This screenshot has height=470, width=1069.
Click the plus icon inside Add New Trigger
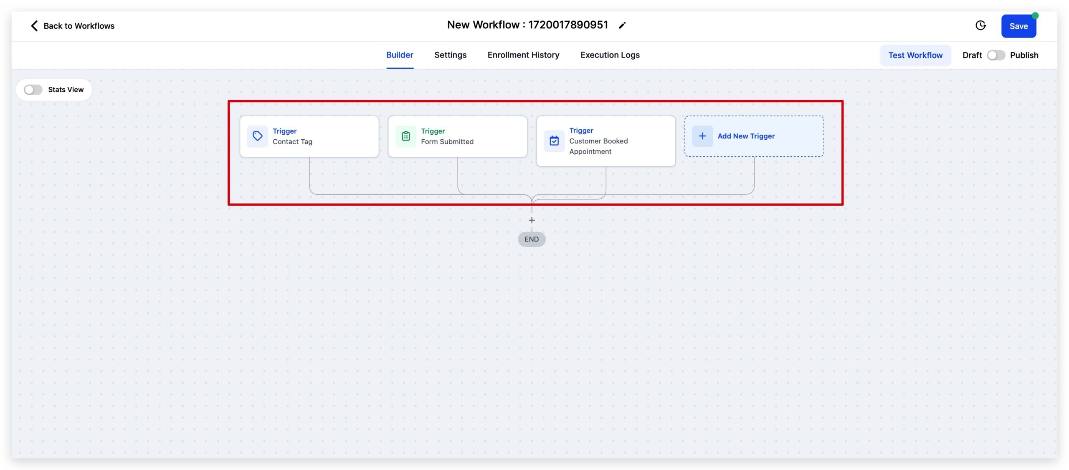pyautogui.click(x=702, y=136)
